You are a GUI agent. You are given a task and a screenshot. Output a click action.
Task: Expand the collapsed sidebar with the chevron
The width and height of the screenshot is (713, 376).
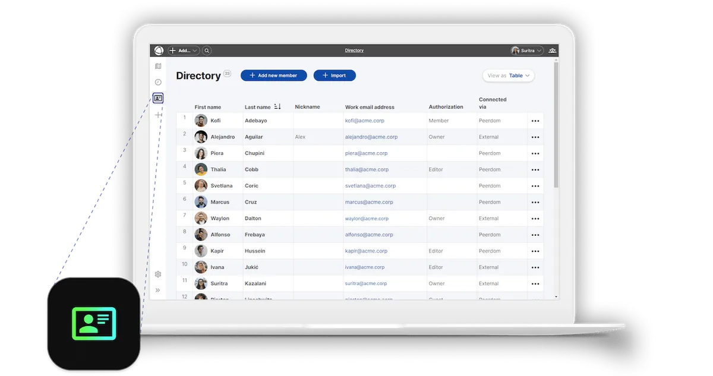(157, 290)
